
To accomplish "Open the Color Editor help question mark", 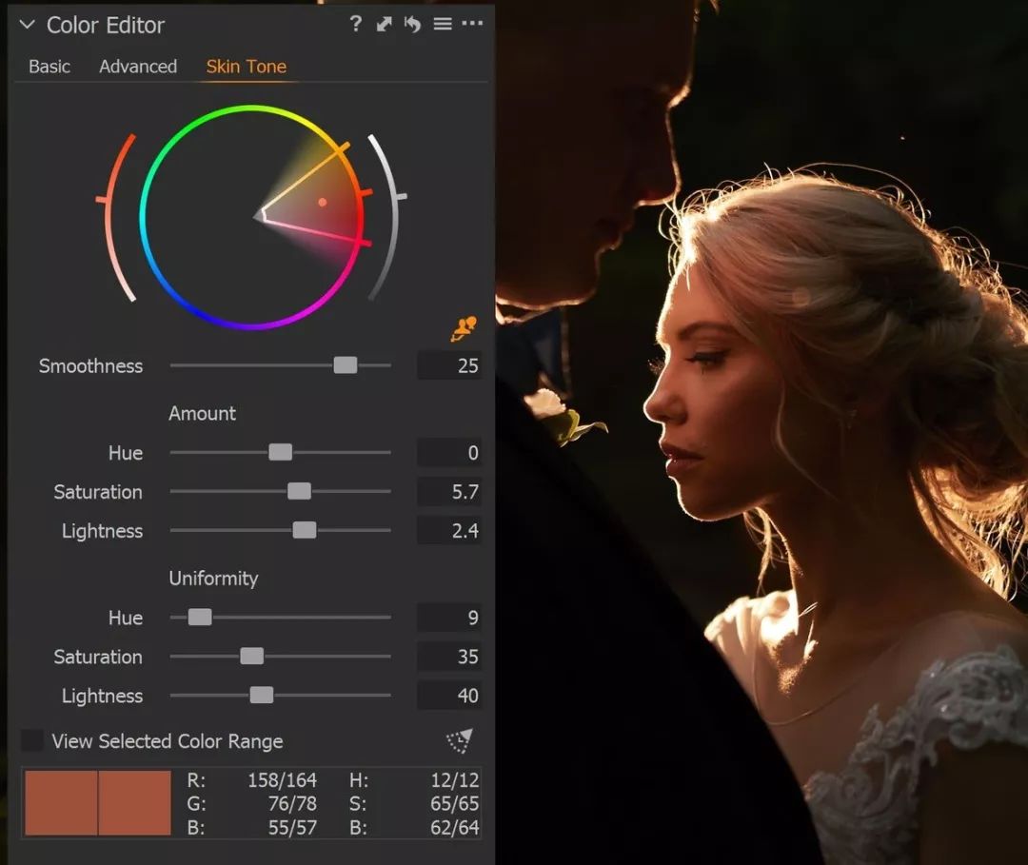I will pyautogui.click(x=355, y=24).
